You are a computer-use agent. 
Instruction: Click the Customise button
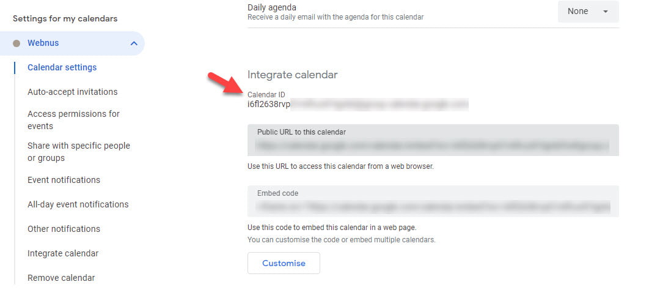tap(284, 263)
